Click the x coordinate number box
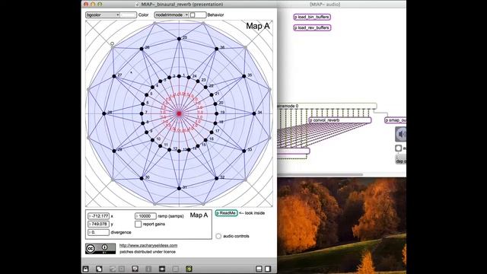The width and height of the screenshot is (487, 274). pos(98,216)
